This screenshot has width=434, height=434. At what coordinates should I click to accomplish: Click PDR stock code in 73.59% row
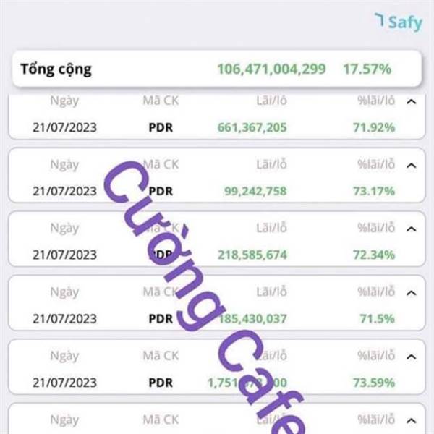(161, 383)
